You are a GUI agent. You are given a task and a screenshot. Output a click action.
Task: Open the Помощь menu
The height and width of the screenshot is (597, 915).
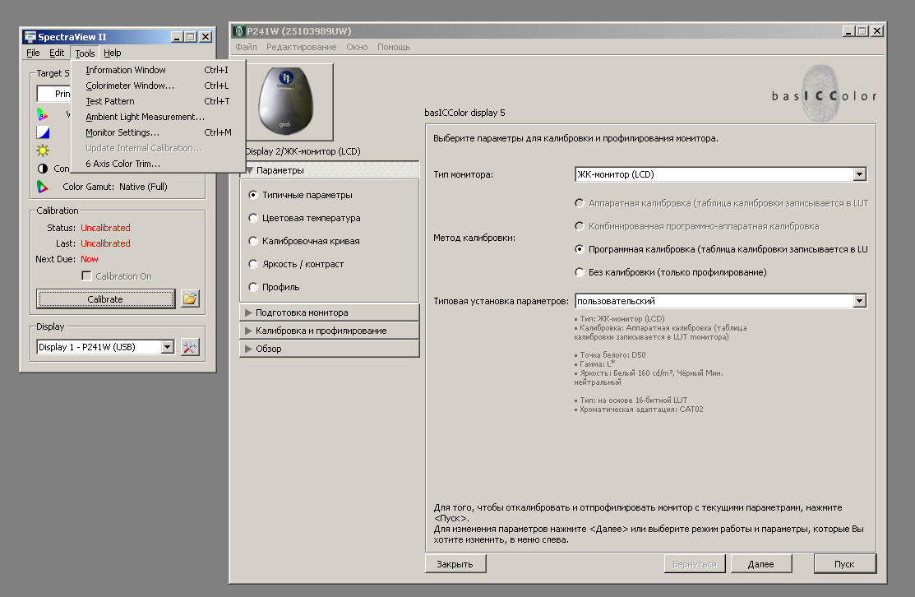tap(393, 47)
